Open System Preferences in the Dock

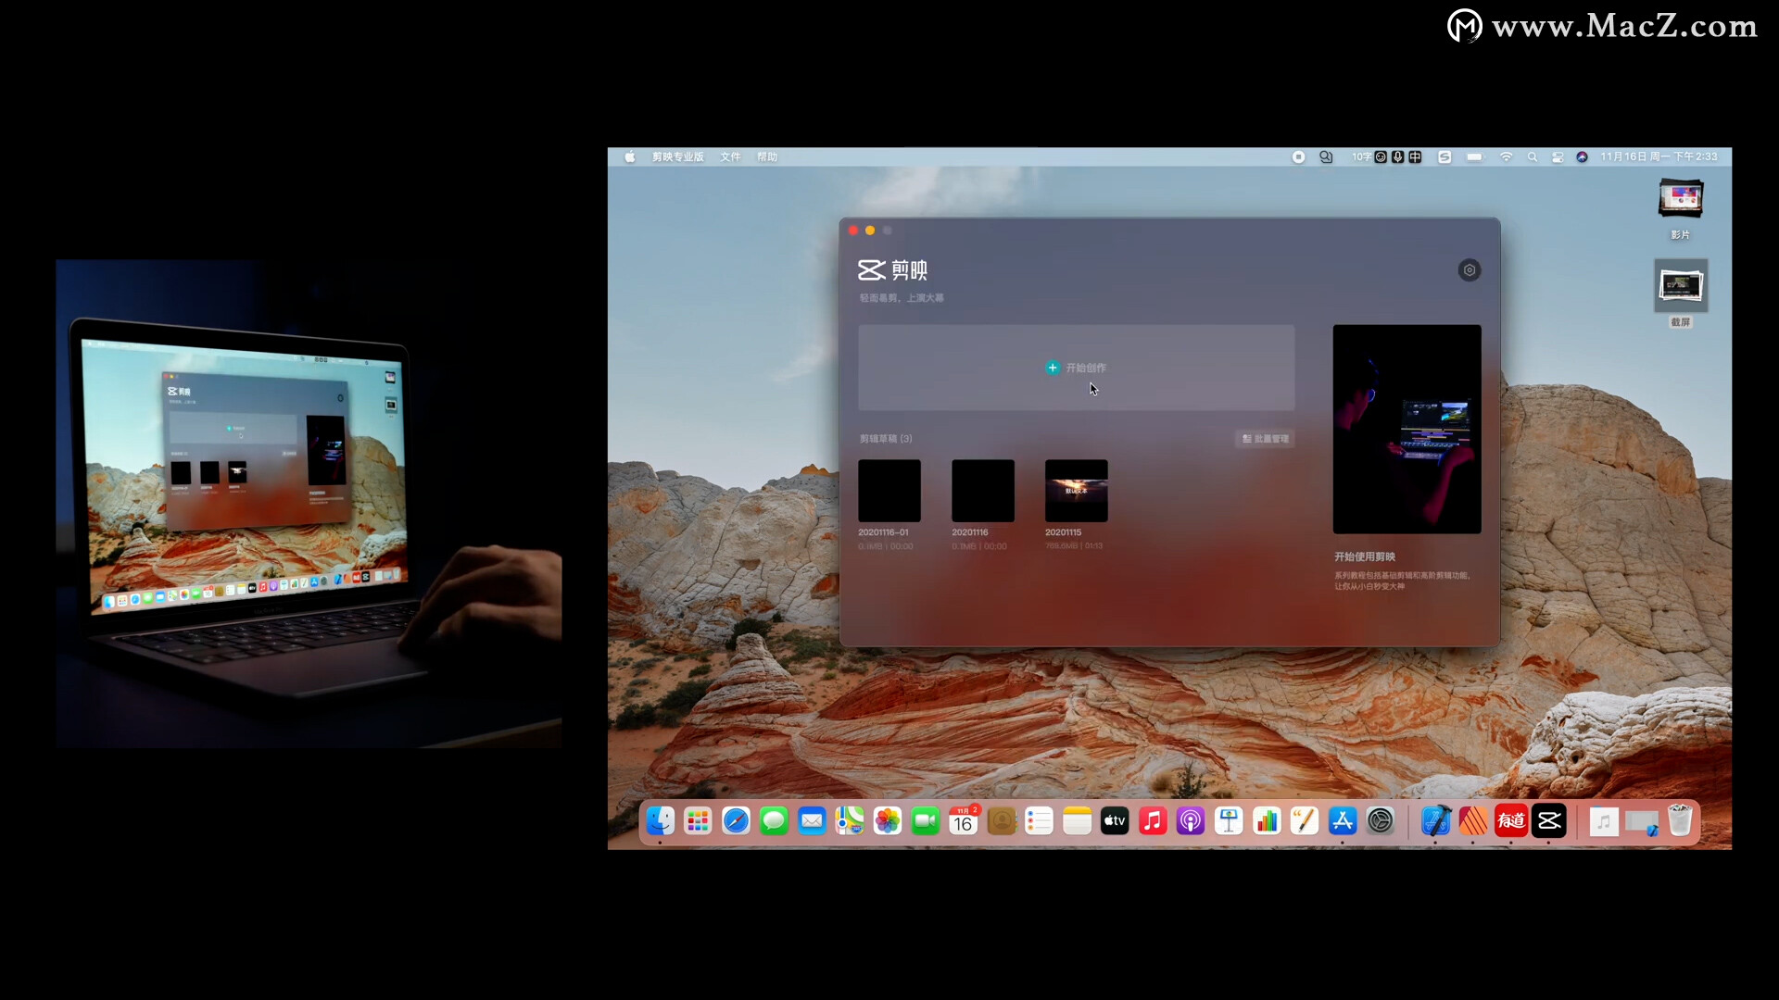1381,821
